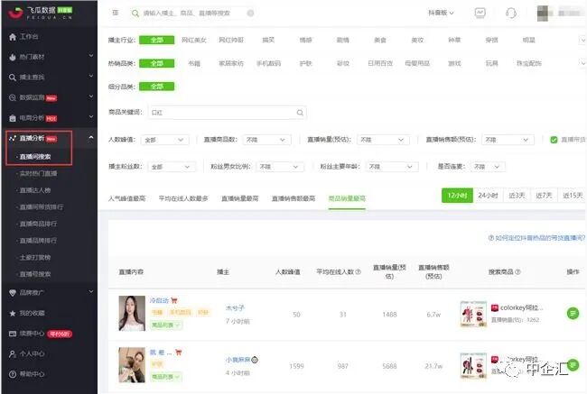
Task: Open the 直播商品数 dropdown
Action: pyautogui.click(x=266, y=140)
